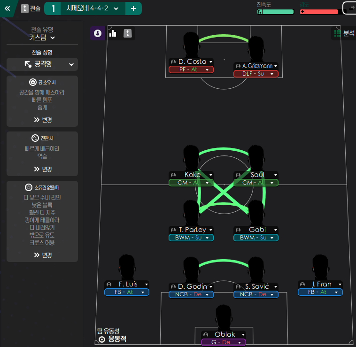Change Oblak G - De role
Image resolution: width=356 pixels, height=347 pixels.
coord(224,342)
